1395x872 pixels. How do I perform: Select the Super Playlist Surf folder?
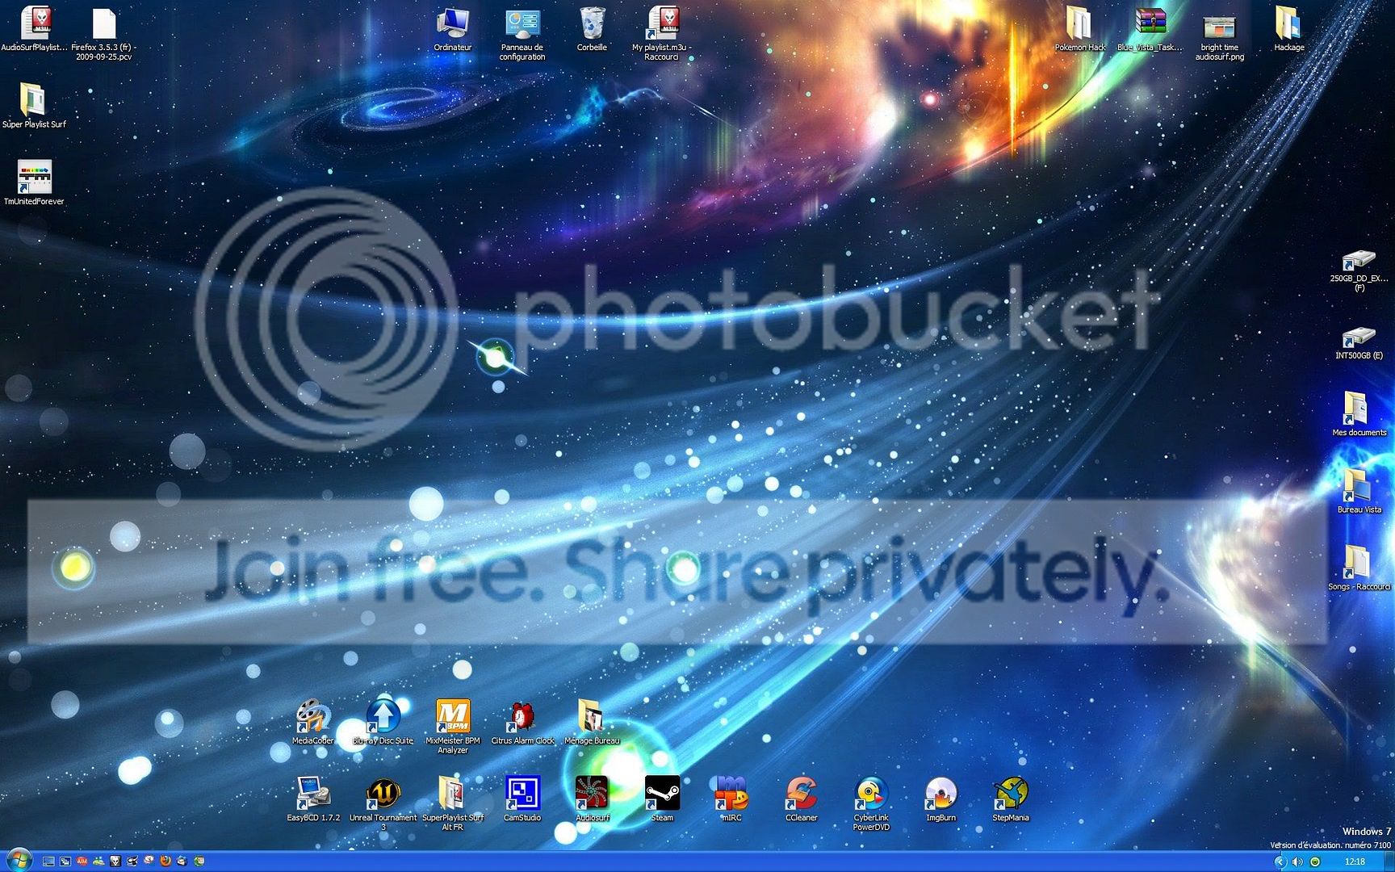pyautogui.click(x=34, y=106)
